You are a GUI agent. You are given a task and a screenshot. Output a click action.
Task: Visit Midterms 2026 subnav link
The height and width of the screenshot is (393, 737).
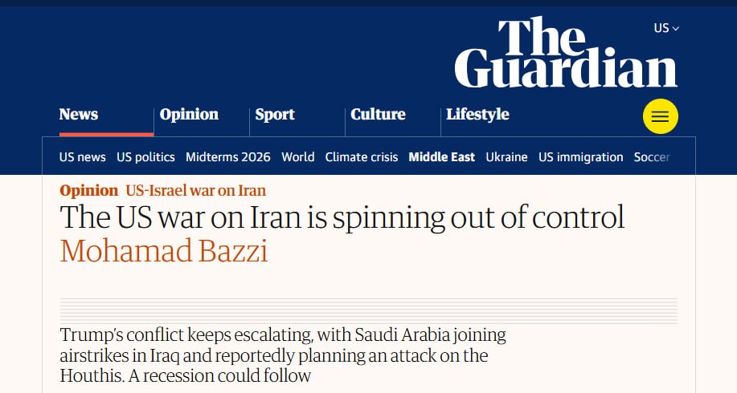coord(228,157)
